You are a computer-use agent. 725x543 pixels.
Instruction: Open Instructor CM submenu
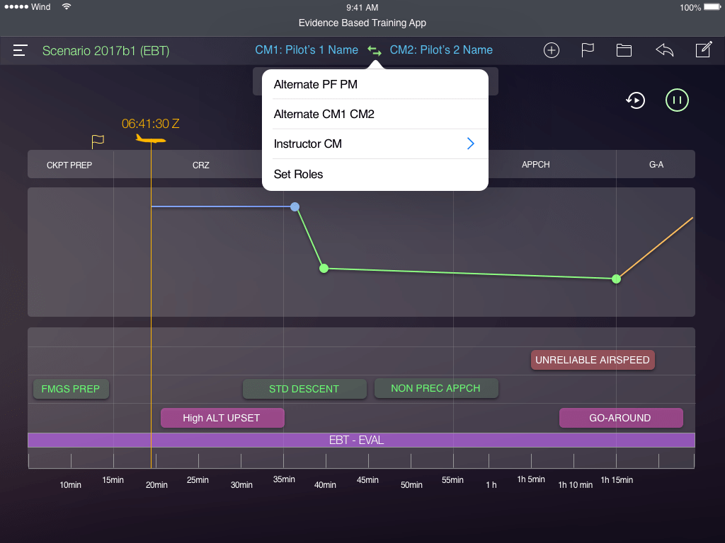pyautogui.click(x=375, y=144)
